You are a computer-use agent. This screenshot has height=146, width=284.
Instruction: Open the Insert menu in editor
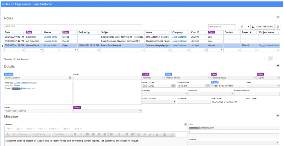pos(31,129)
